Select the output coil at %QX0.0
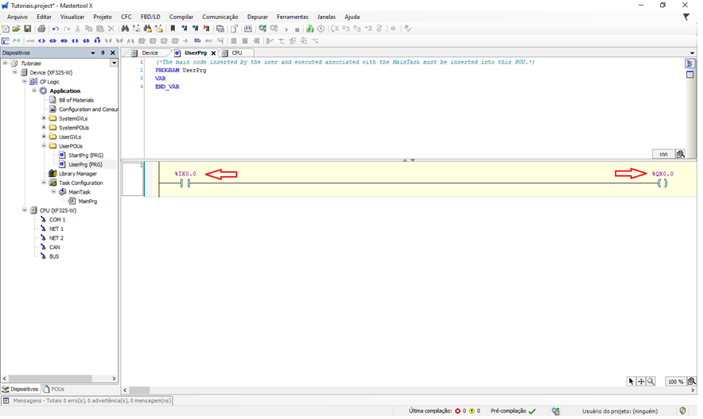This screenshot has width=703, height=419. tap(662, 183)
